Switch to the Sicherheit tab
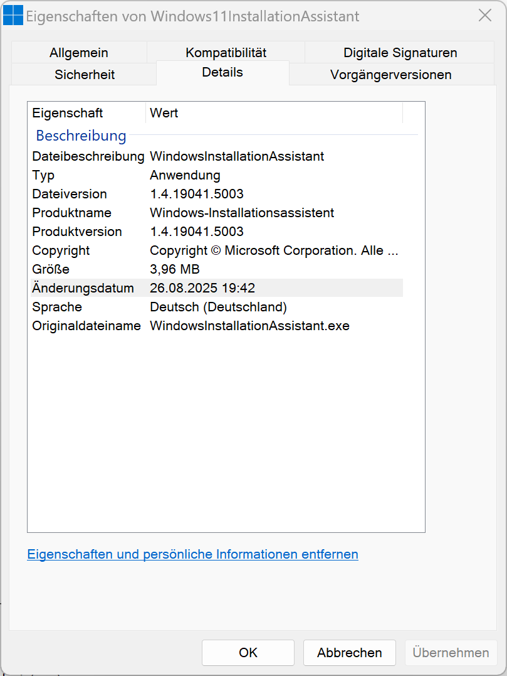The width and height of the screenshot is (507, 676). 85,75
